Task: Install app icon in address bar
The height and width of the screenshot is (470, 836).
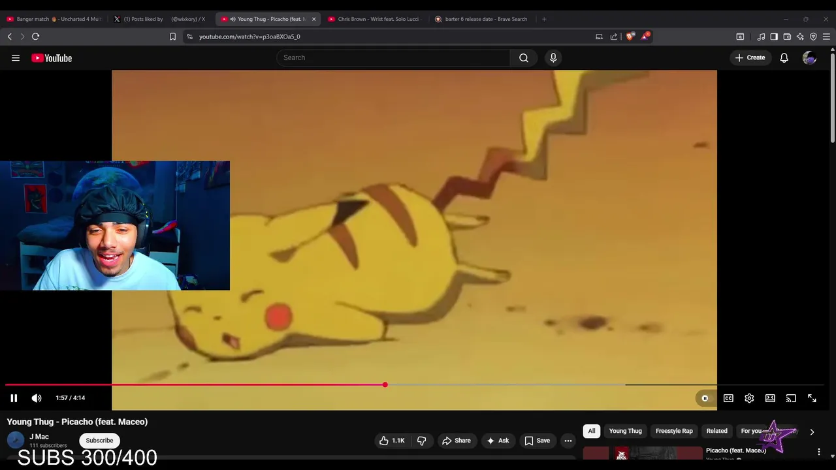Action: click(599, 37)
